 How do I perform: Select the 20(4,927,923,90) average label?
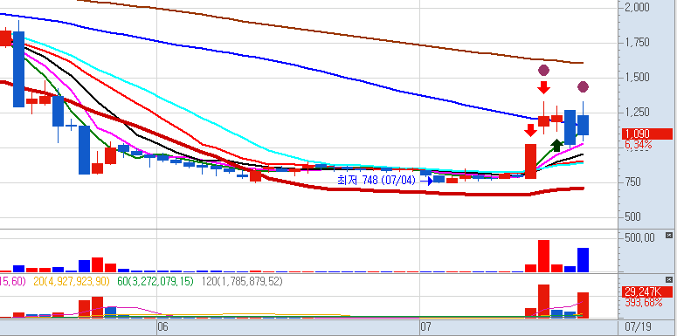(x=72, y=282)
